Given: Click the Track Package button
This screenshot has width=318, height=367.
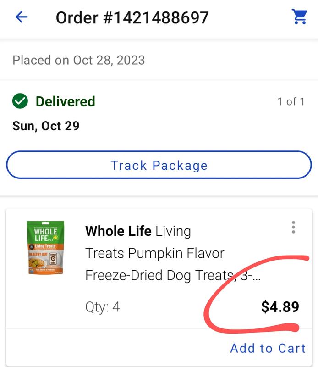Looking at the screenshot, I should [159, 165].
